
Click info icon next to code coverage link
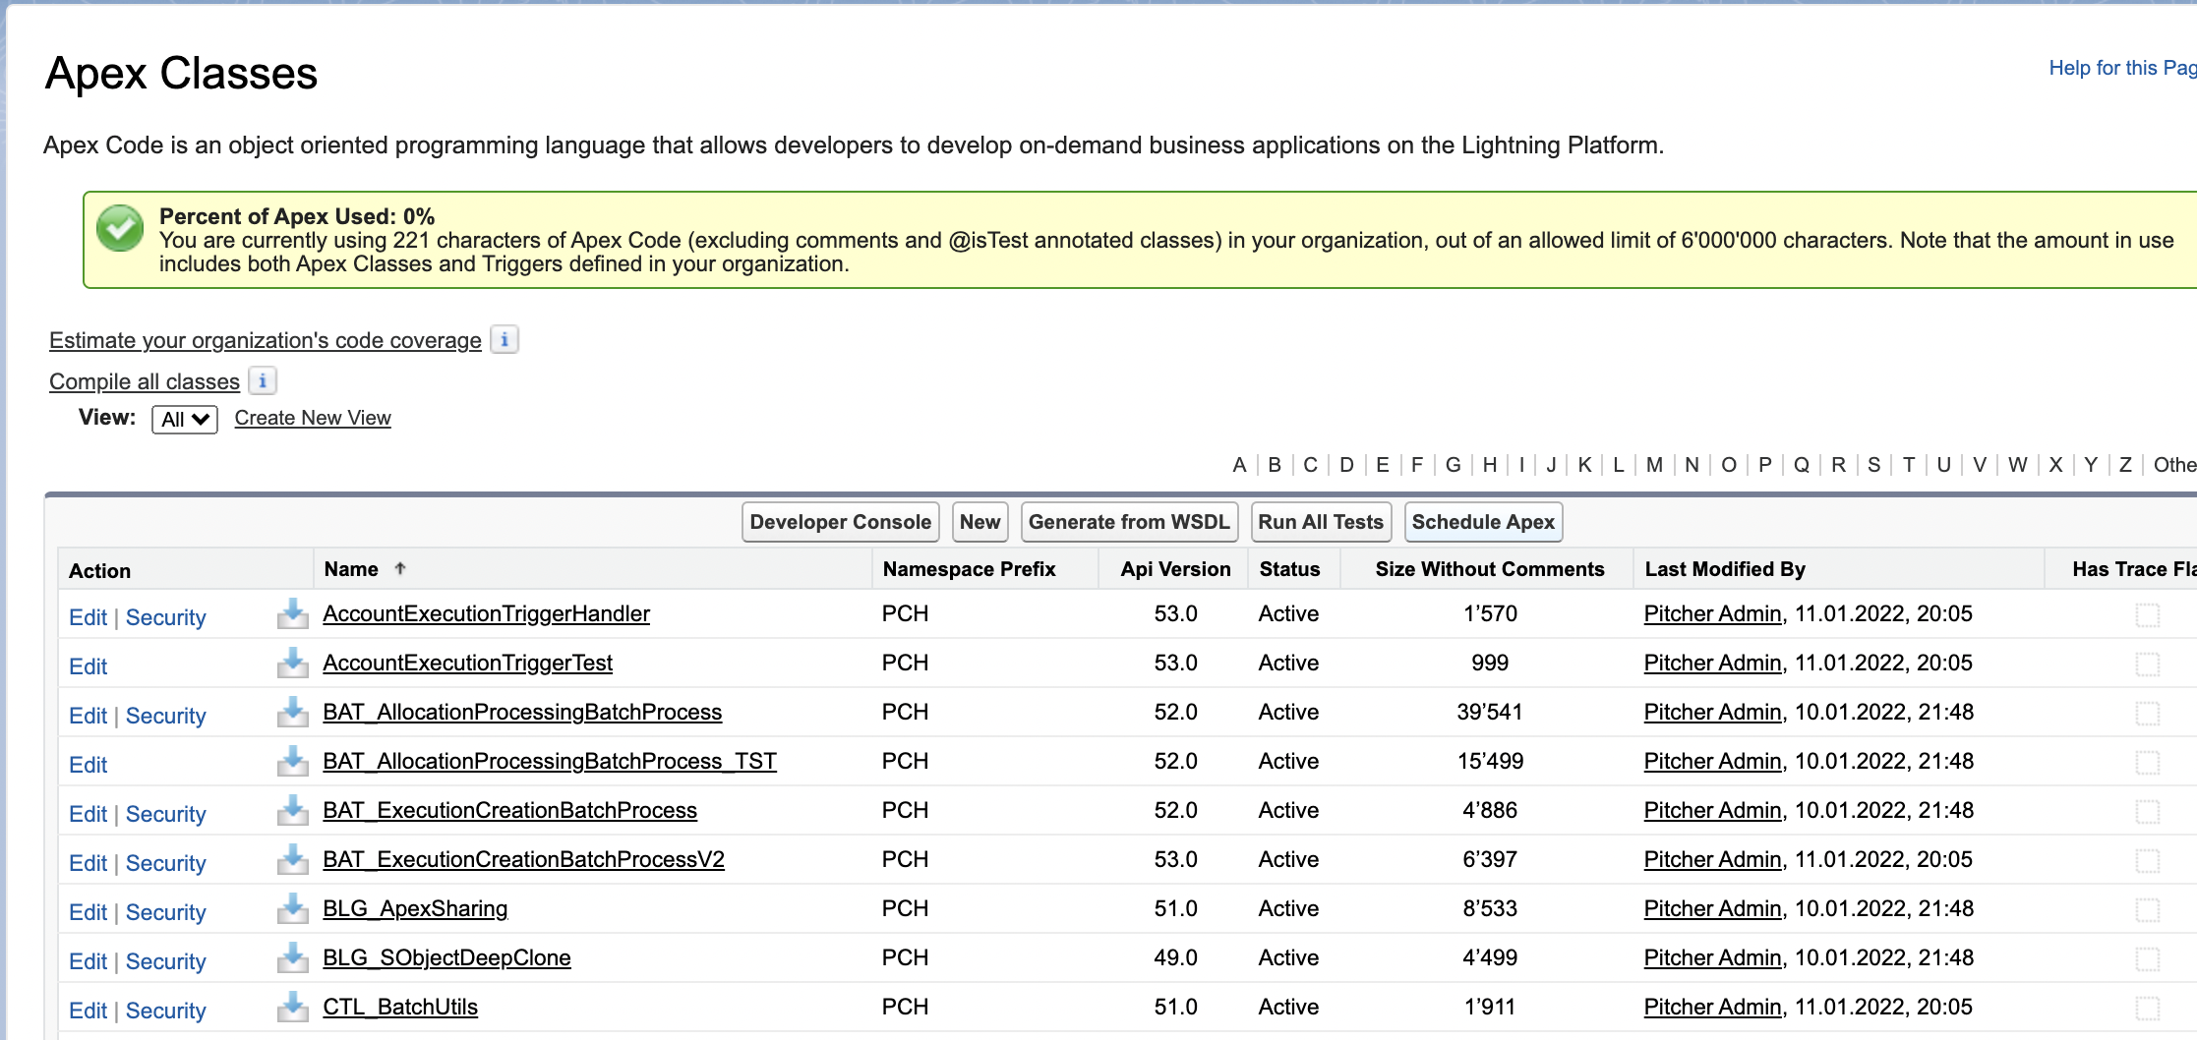coord(505,340)
